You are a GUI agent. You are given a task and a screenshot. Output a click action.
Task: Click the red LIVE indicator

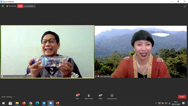click(20, 6)
